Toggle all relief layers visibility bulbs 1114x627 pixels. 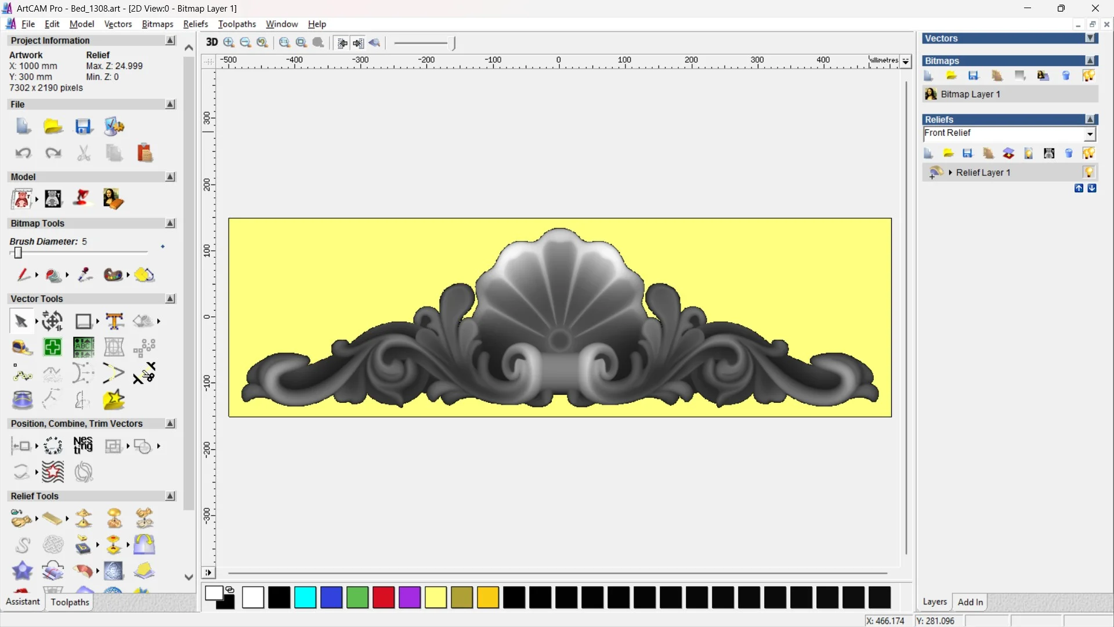[x=1088, y=153]
